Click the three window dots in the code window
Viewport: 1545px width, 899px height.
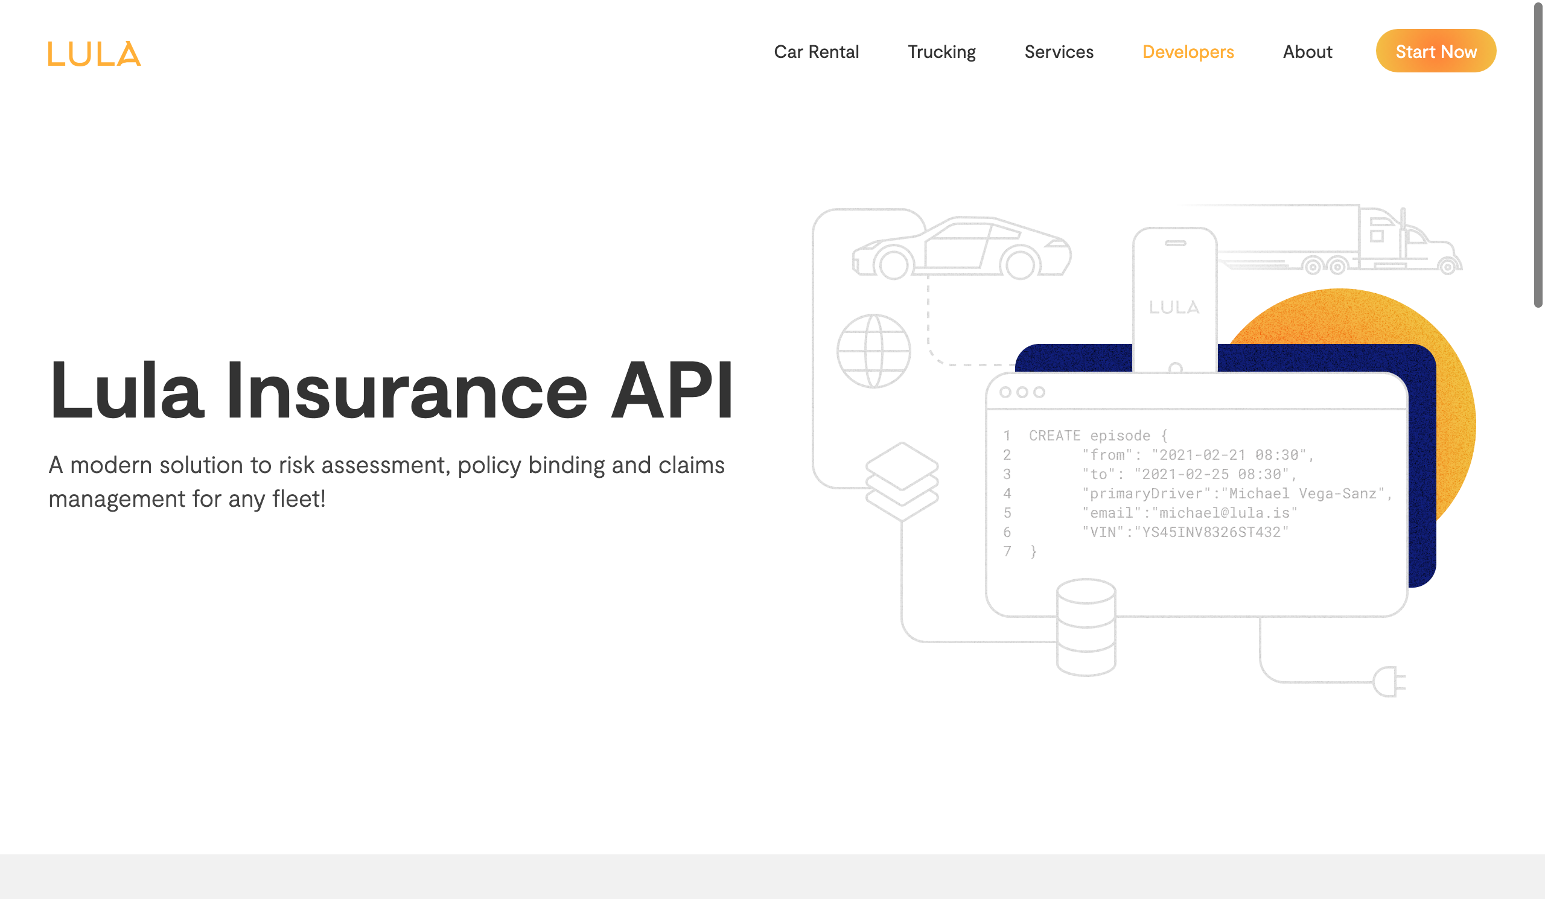click(1021, 392)
